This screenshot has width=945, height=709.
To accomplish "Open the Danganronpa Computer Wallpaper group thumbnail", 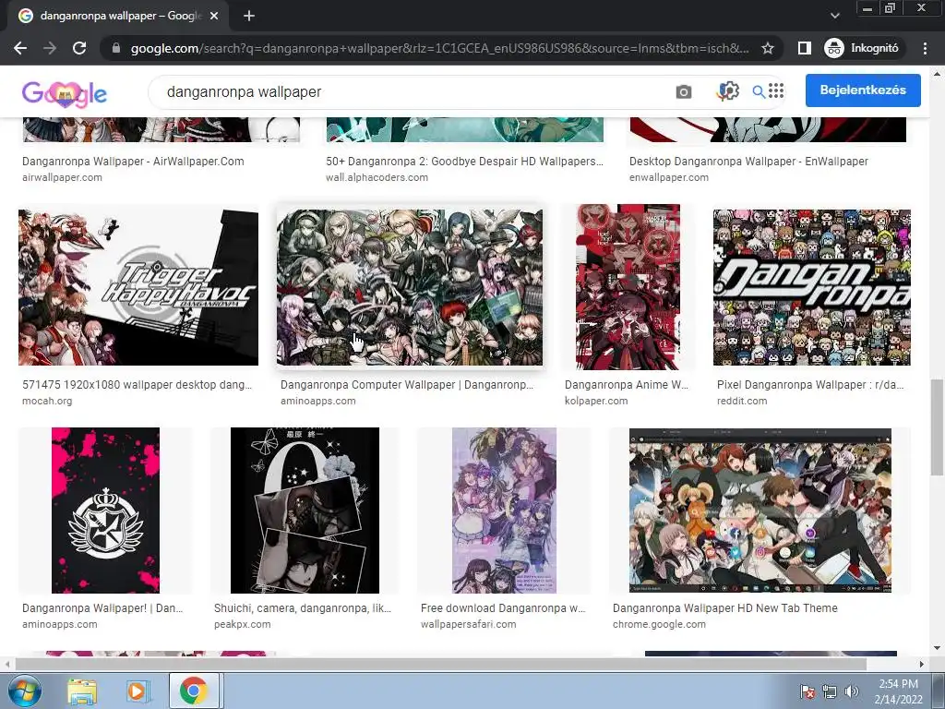I will 410,288.
